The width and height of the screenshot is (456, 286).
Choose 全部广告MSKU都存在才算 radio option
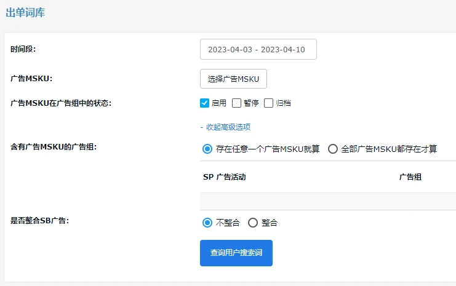(333, 149)
